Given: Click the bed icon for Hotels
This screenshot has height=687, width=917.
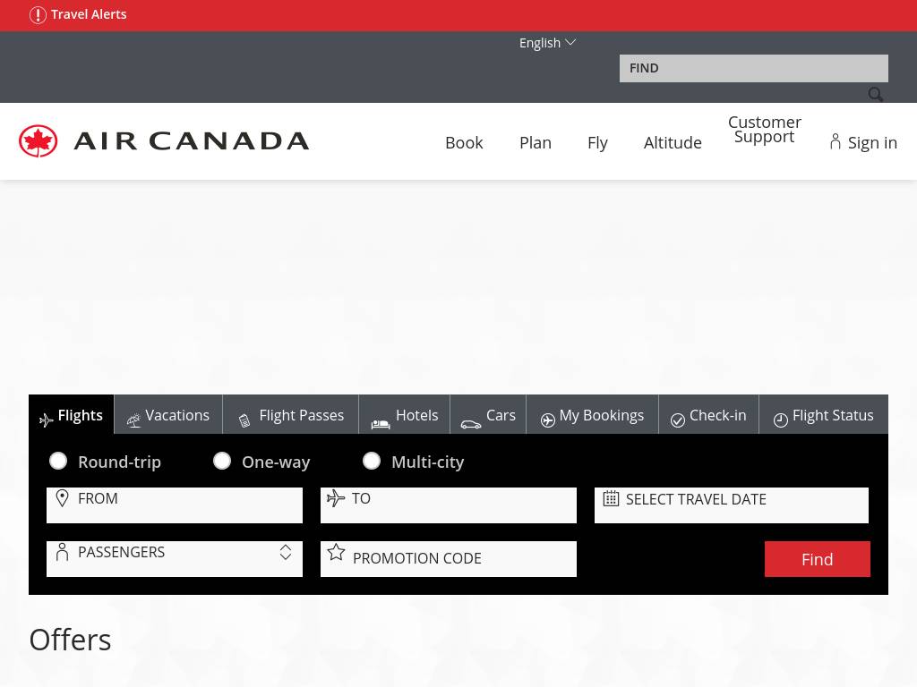Looking at the screenshot, I should point(381,424).
